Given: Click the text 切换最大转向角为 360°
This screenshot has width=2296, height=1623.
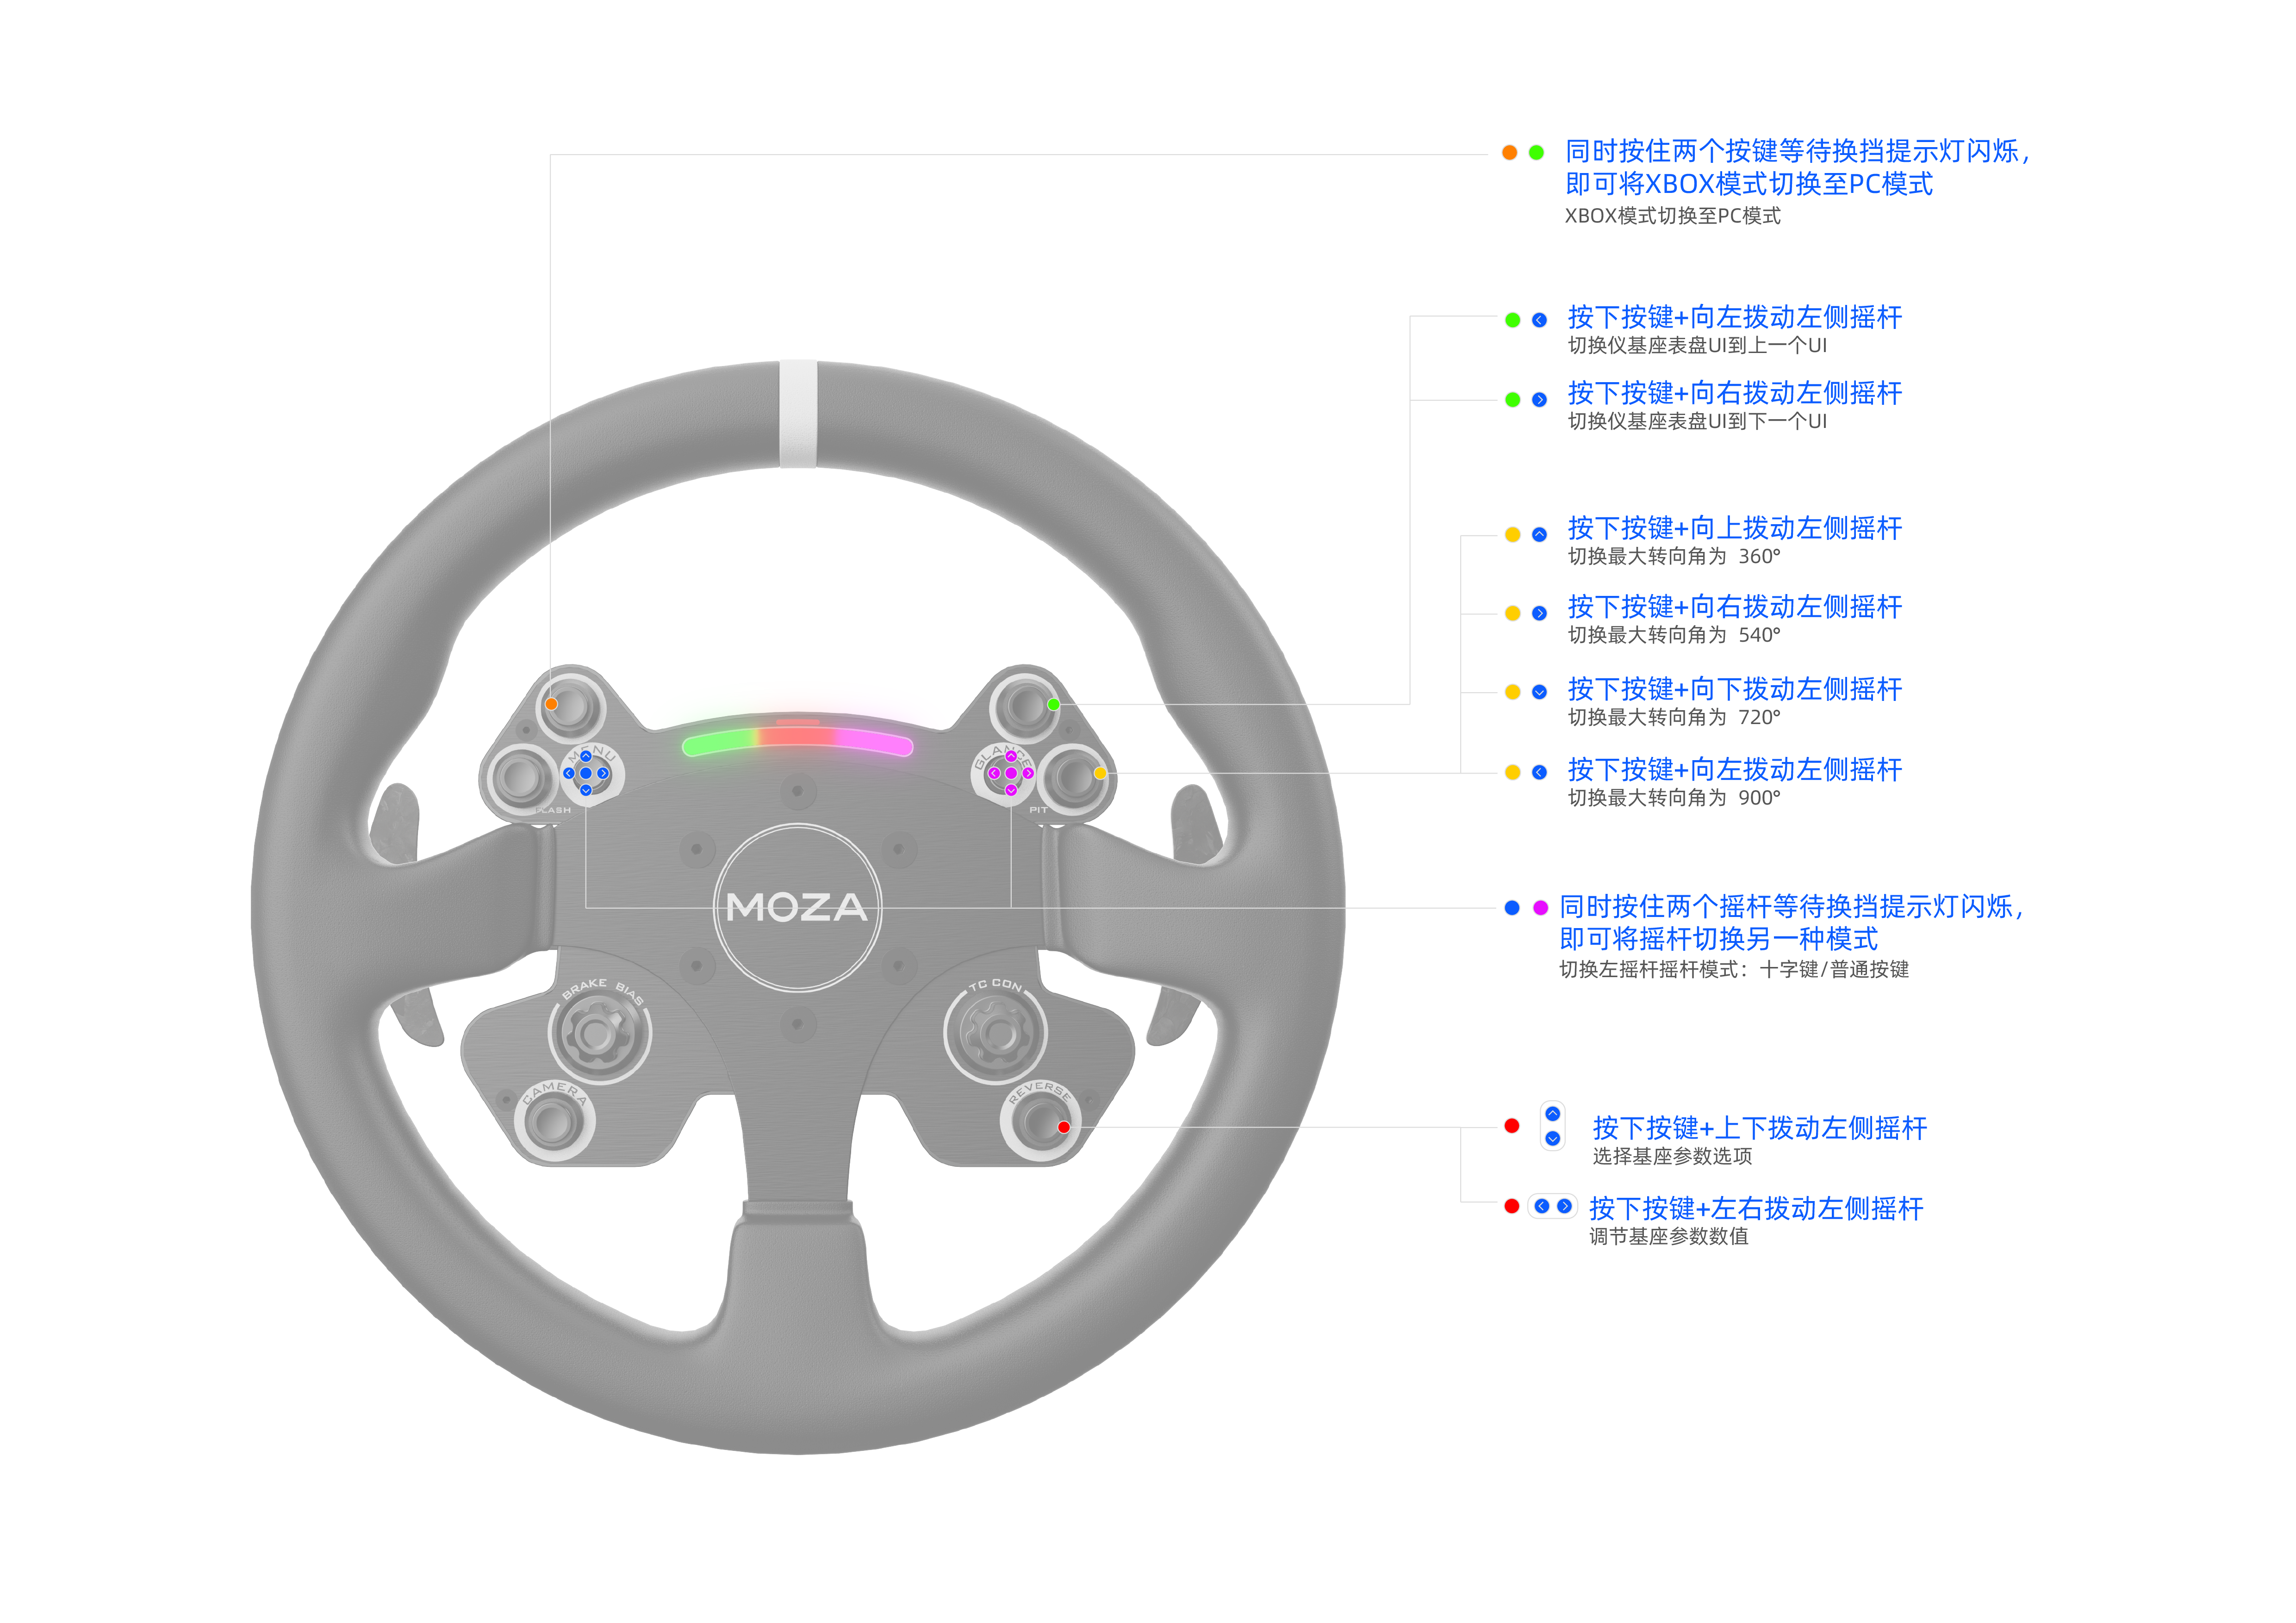Looking at the screenshot, I should tap(1675, 557).
